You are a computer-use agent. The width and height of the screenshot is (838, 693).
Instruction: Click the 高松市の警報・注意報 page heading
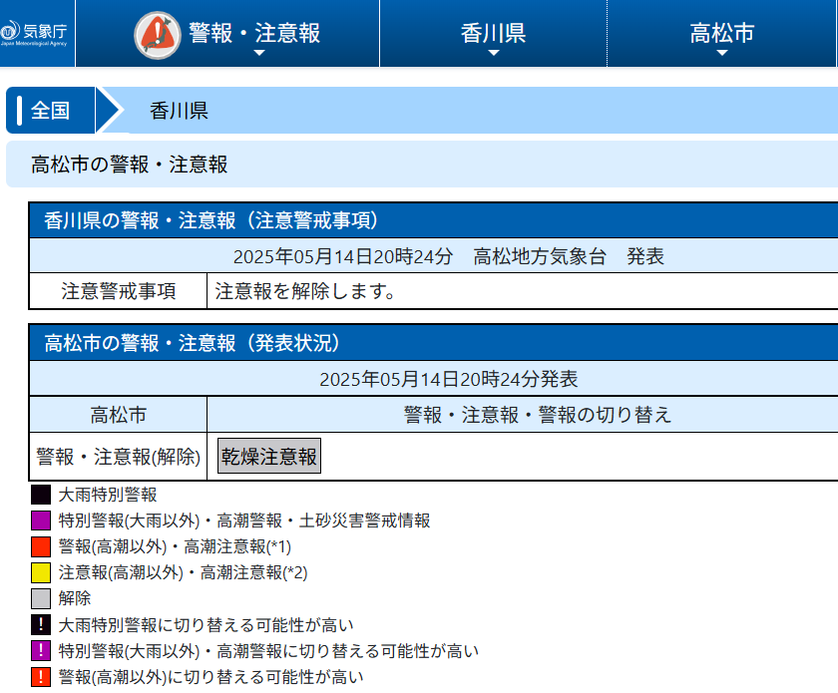point(130,165)
